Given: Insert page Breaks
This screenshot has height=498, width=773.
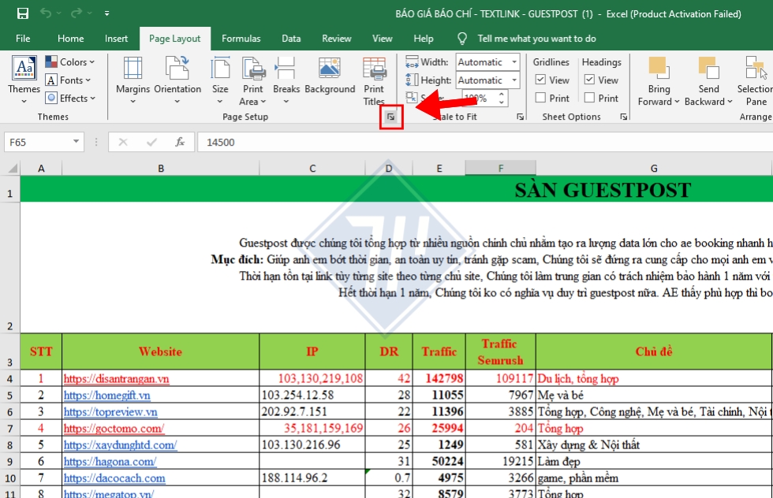Looking at the screenshot, I should pos(286,79).
